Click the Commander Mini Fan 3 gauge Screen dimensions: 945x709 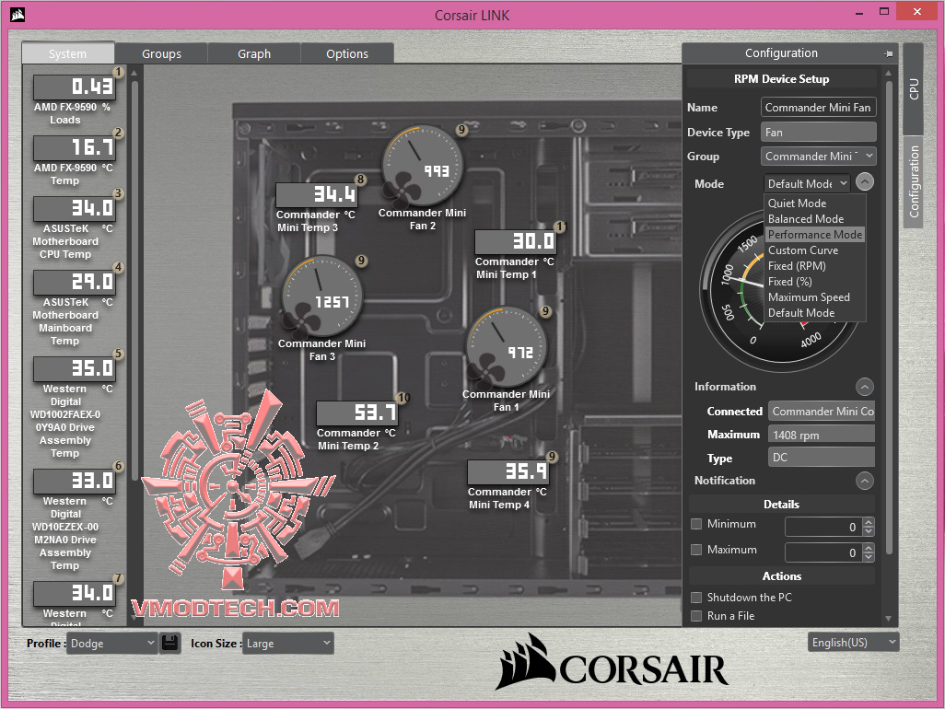click(321, 296)
